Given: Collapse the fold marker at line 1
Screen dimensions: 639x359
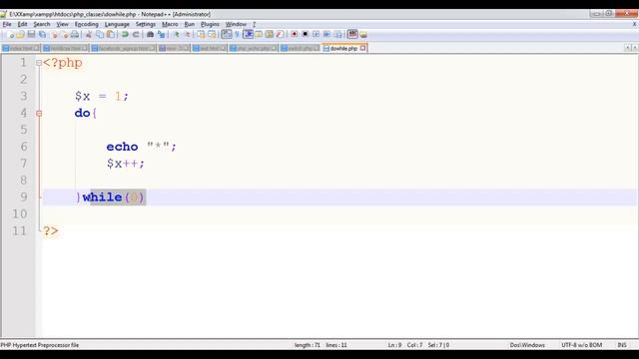Looking at the screenshot, I should click(x=39, y=63).
